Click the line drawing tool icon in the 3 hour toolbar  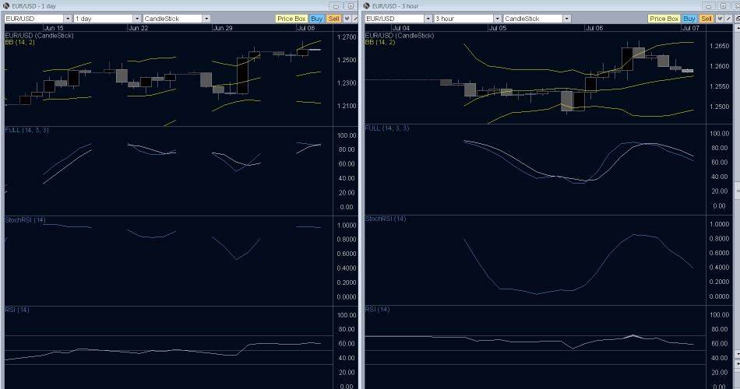click(x=728, y=19)
